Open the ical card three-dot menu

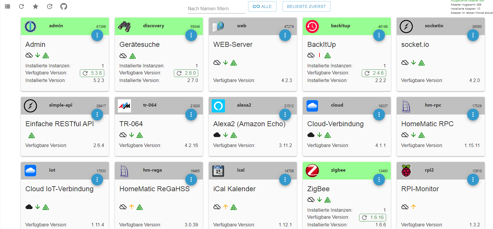(285, 180)
